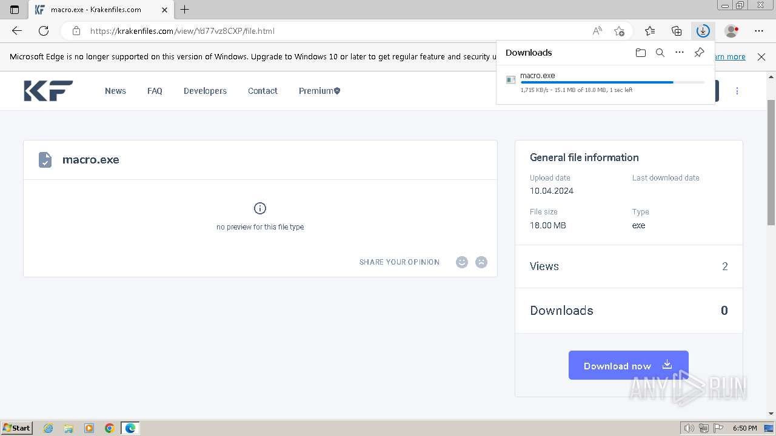Open Edge Settings and more menu

point(759,31)
